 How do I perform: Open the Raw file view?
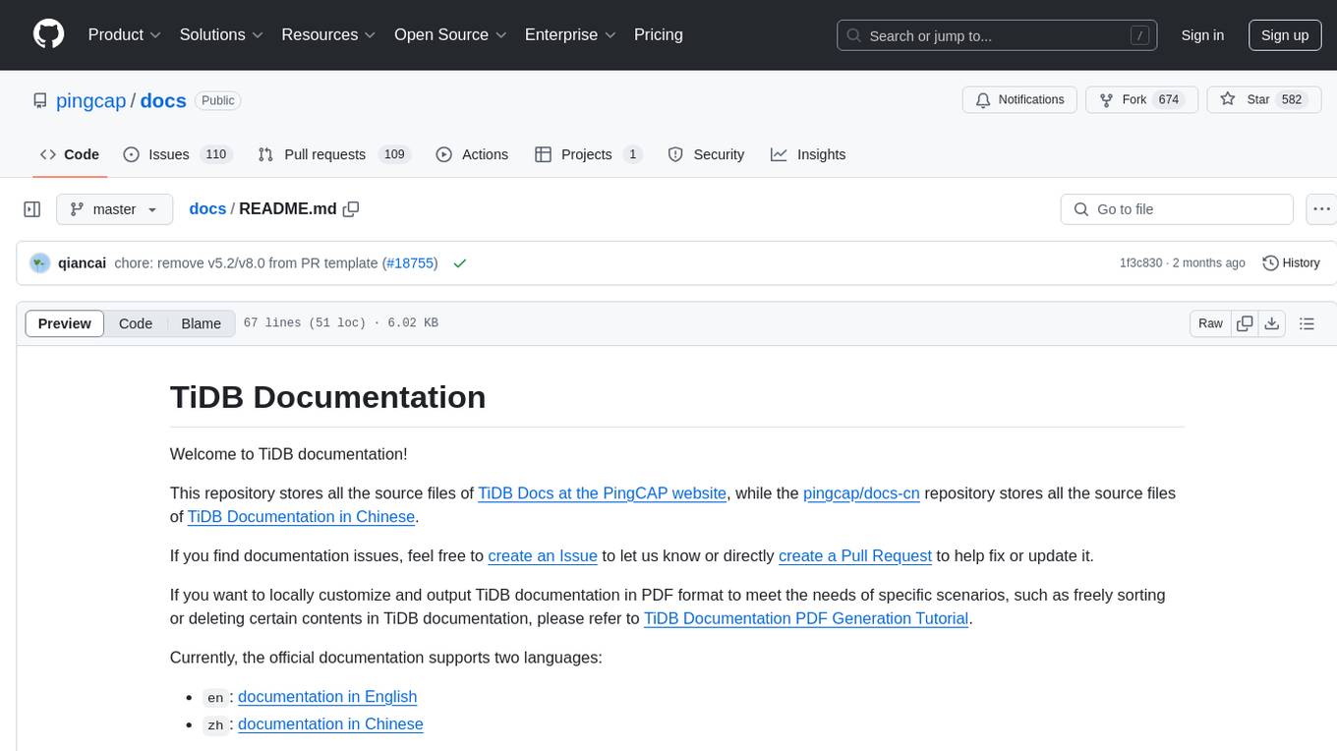click(1210, 323)
